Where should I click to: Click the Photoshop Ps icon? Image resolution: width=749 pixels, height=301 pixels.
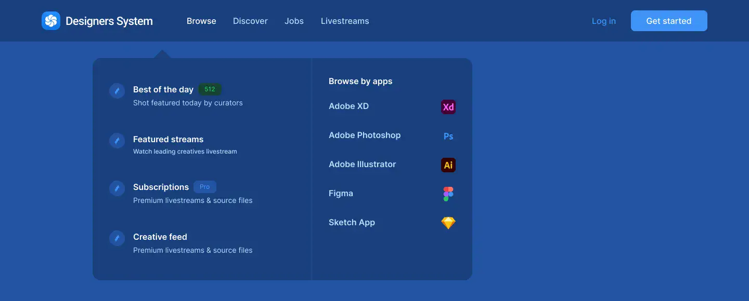click(x=448, y=136)
